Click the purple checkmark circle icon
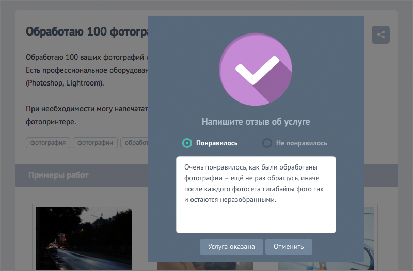Image resolution: width=413 pixels, height=271 pixels. point(256,70)
